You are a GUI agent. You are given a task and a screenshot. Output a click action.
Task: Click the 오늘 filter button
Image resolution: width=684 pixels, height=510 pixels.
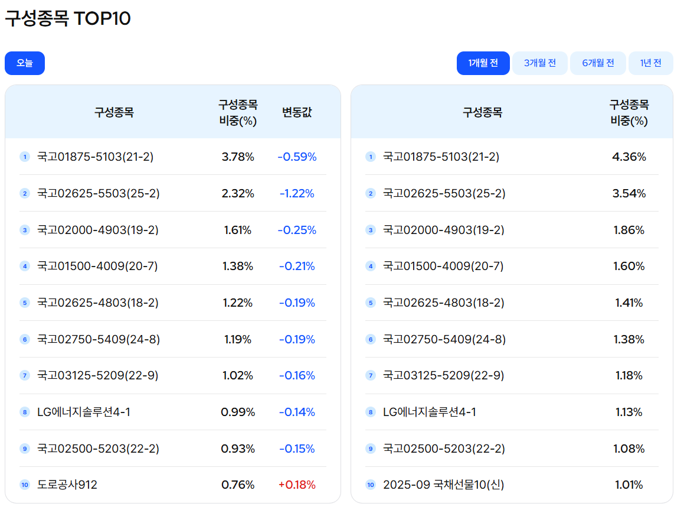(x=24, y=63)
